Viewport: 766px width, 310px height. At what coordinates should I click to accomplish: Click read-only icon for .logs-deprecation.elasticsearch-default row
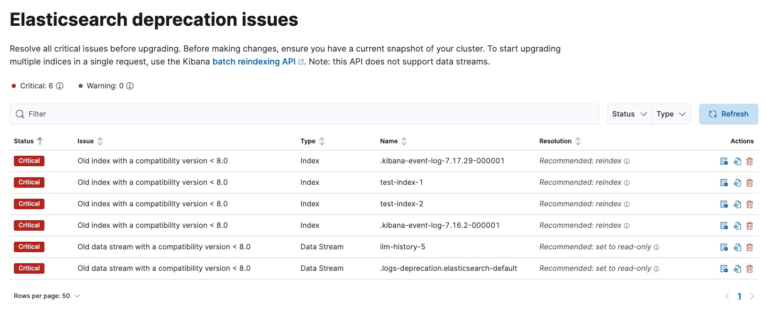pyautogui.click(x=737, y=268)
